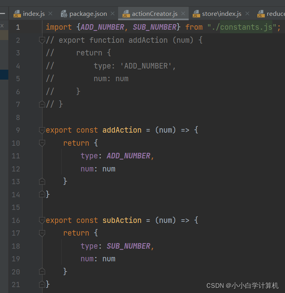Click fold end marker at line 20
This screenshot has width=285, height=293.
coord(42,271)
